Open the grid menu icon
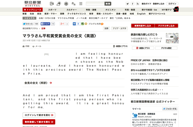The width and height of the screenshot is (193, 127). click(x=81, y=4)
